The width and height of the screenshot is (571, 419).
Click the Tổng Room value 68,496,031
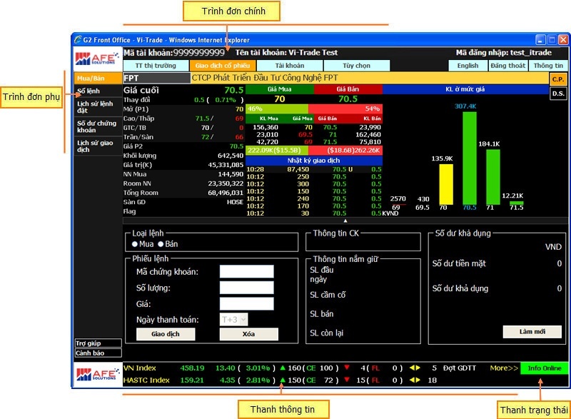(x=226, y=193)
